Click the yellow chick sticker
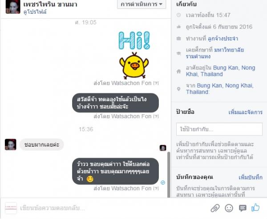Image resolution: width=267 pixels, height=219 pixels. click(134, 66)
